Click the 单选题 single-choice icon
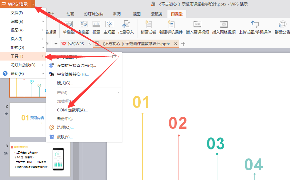Image resolution: width=290 pixels, height=180 pixels. (x=69, y=24)
